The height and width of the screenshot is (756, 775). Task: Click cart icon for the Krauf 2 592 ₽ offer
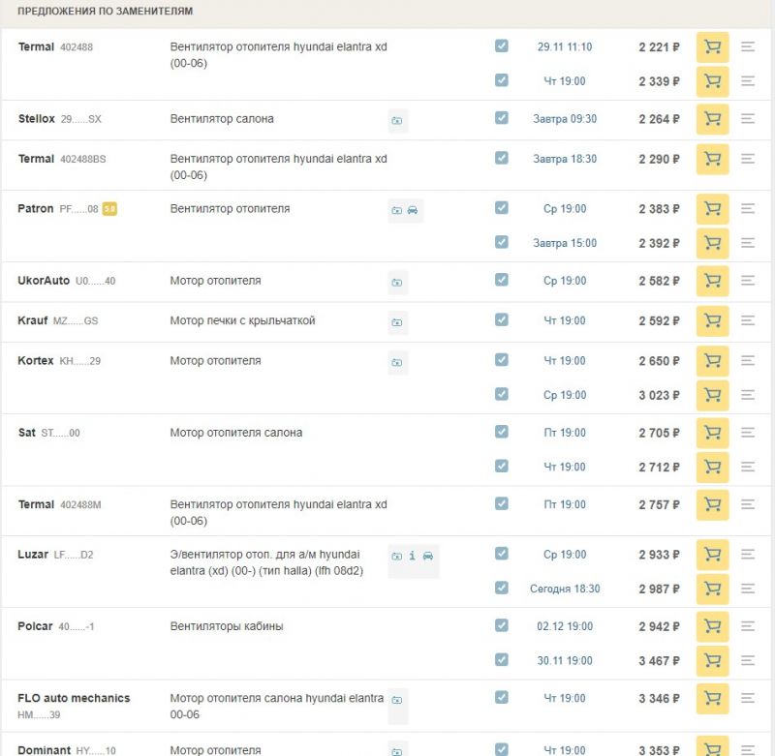coord(712,320)
